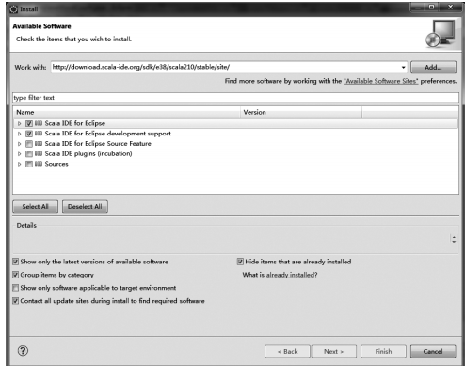Uncheck Scala IDE for Eclipse development support
The image size is (465, 366).
point(29,134)
